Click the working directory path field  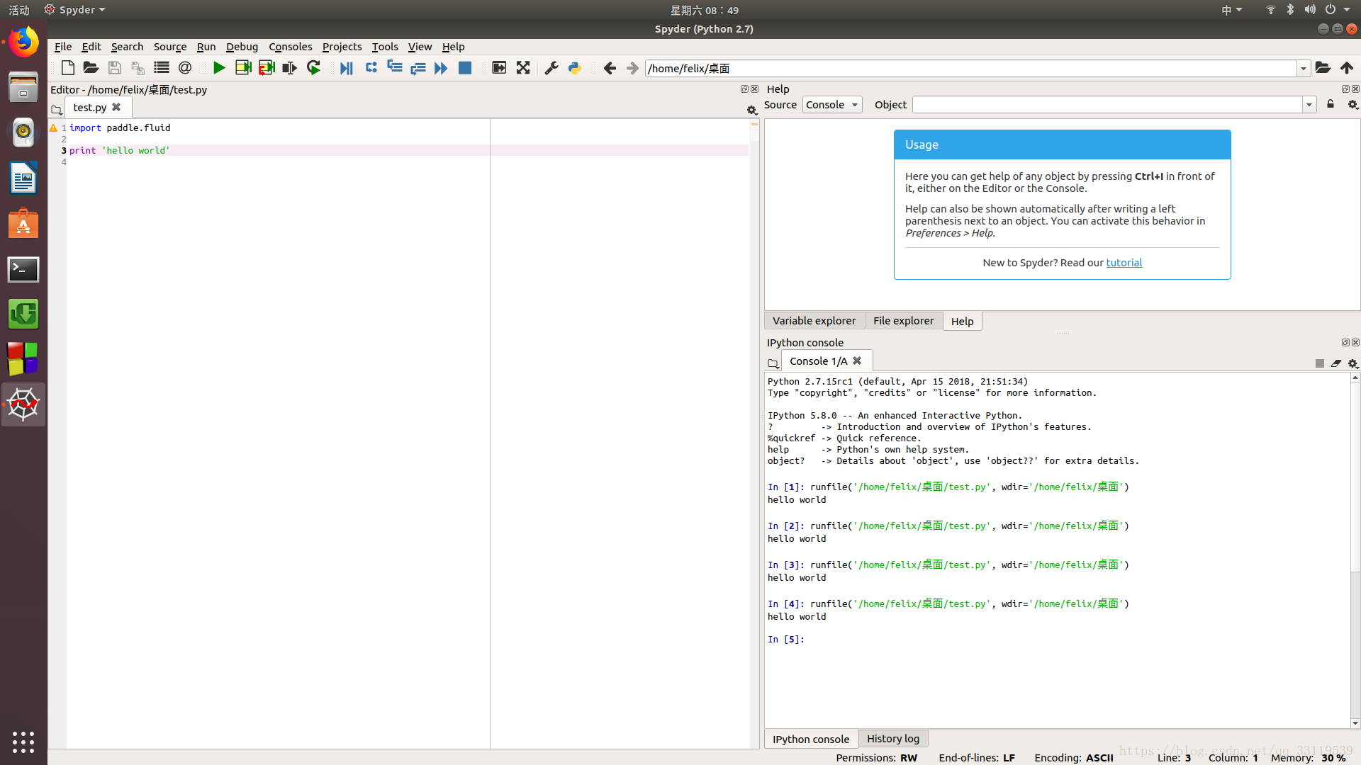[x=971, y=69]
